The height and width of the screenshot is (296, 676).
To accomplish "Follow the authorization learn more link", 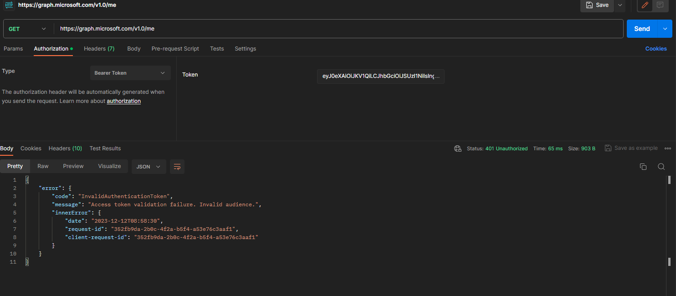I will point(123,101).
